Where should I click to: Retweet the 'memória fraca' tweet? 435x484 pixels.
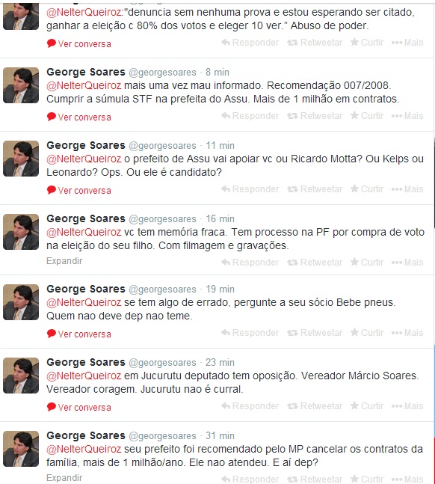315,262
